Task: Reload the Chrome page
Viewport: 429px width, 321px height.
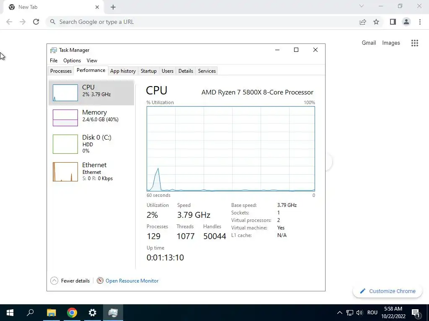Action: 36,22
